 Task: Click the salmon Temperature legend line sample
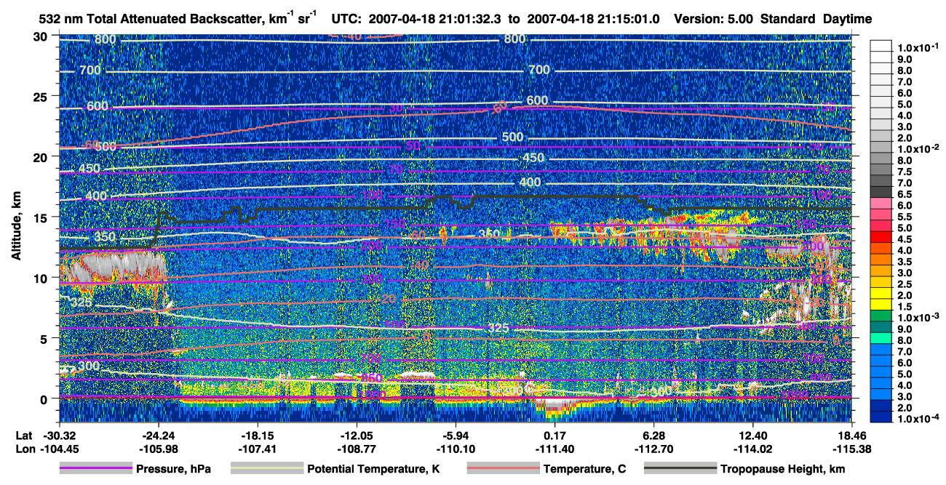503,469
